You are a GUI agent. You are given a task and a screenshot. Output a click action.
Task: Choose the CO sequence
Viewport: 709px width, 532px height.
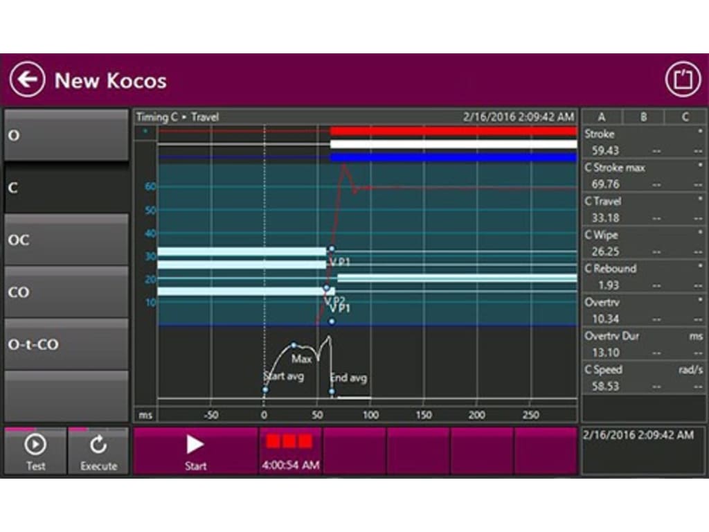click(x=66, y=292)
